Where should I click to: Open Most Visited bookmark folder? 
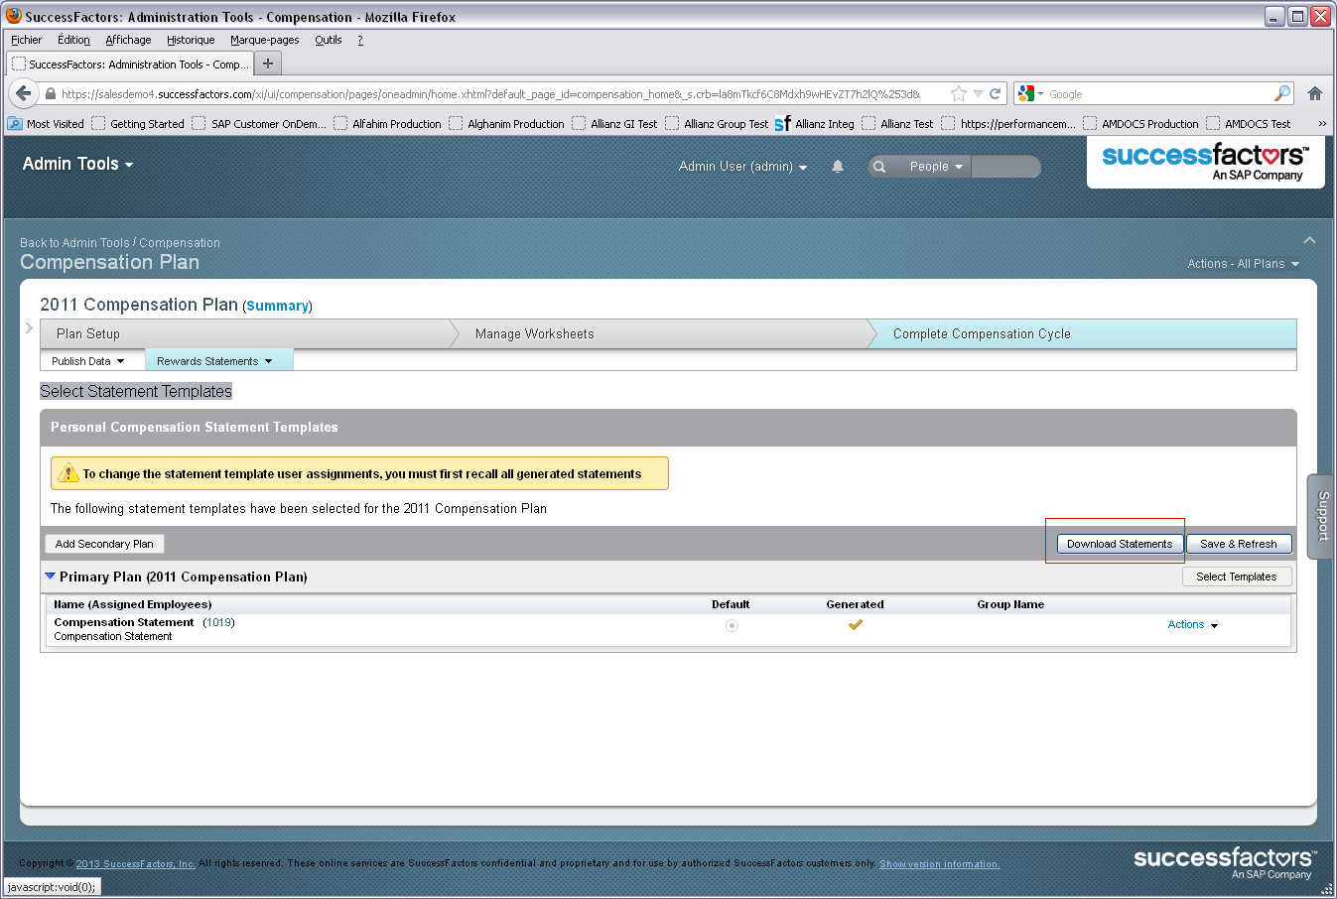pos(46,124)
